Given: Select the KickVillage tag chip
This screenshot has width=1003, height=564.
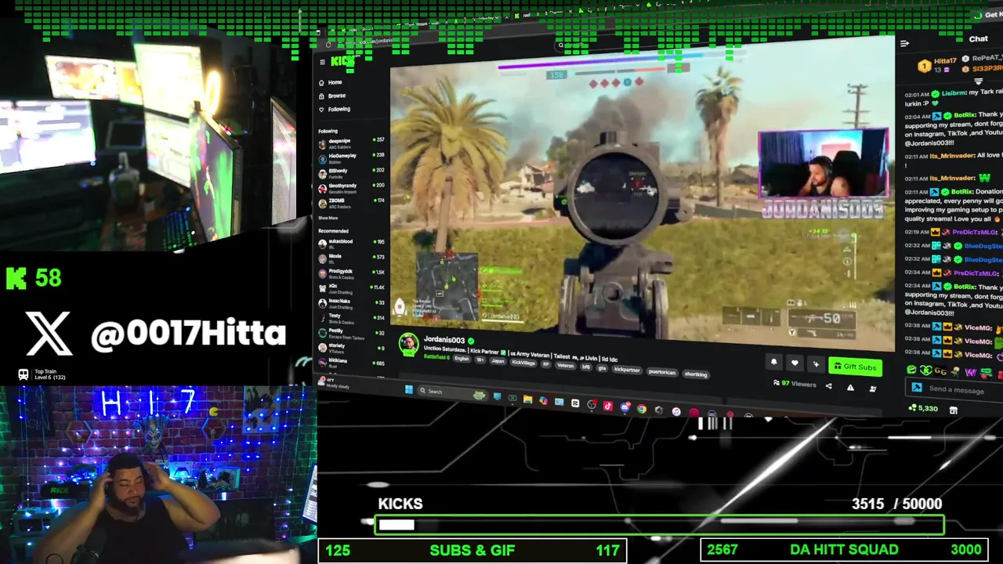Looking at the screenshot, I should [523, 362].
